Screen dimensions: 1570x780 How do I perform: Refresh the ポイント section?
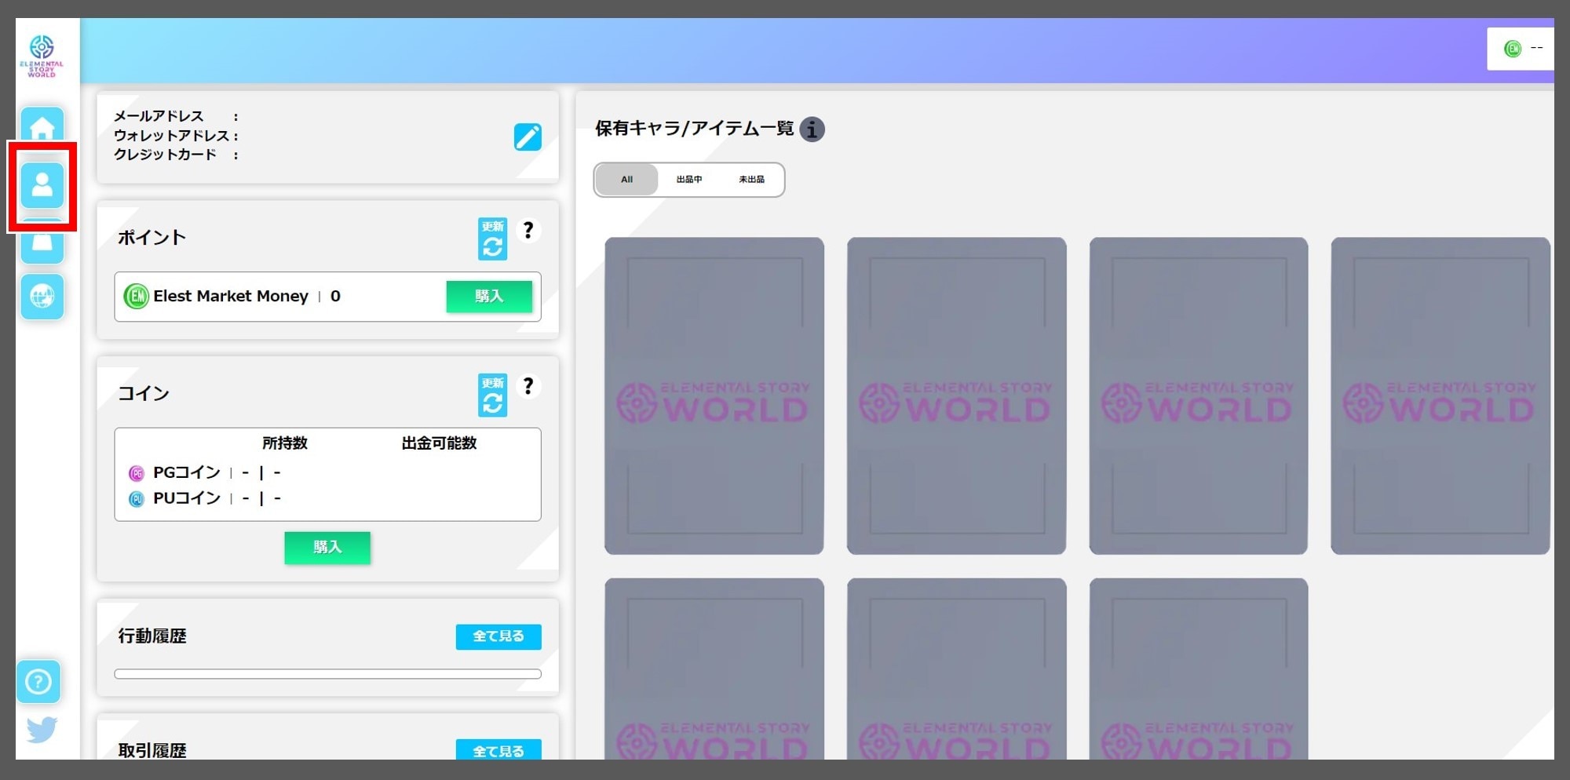(492, 239)
